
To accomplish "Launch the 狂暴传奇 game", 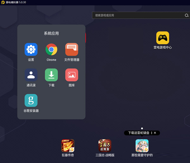I will coord(68,146).
